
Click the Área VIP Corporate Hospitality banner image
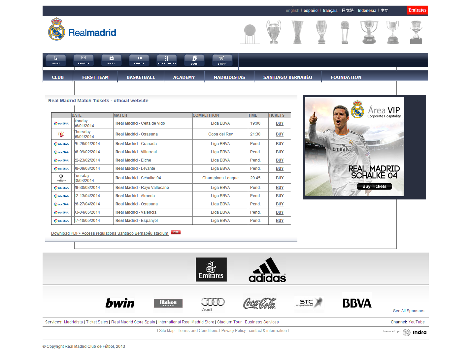(x=355, y=147)
